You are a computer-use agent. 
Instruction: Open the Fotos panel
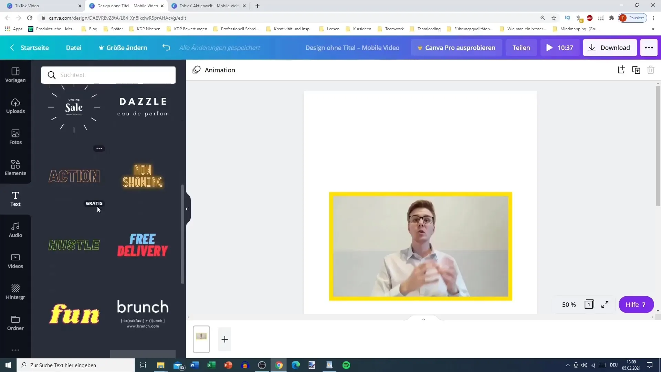15,137
